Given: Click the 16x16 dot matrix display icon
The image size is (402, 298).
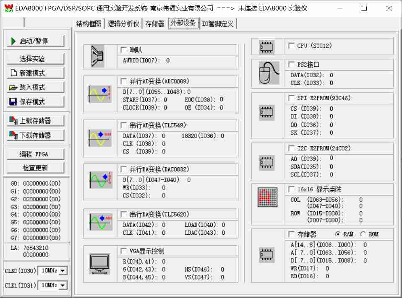Looking at the screenshot, I should click(267, 198).
